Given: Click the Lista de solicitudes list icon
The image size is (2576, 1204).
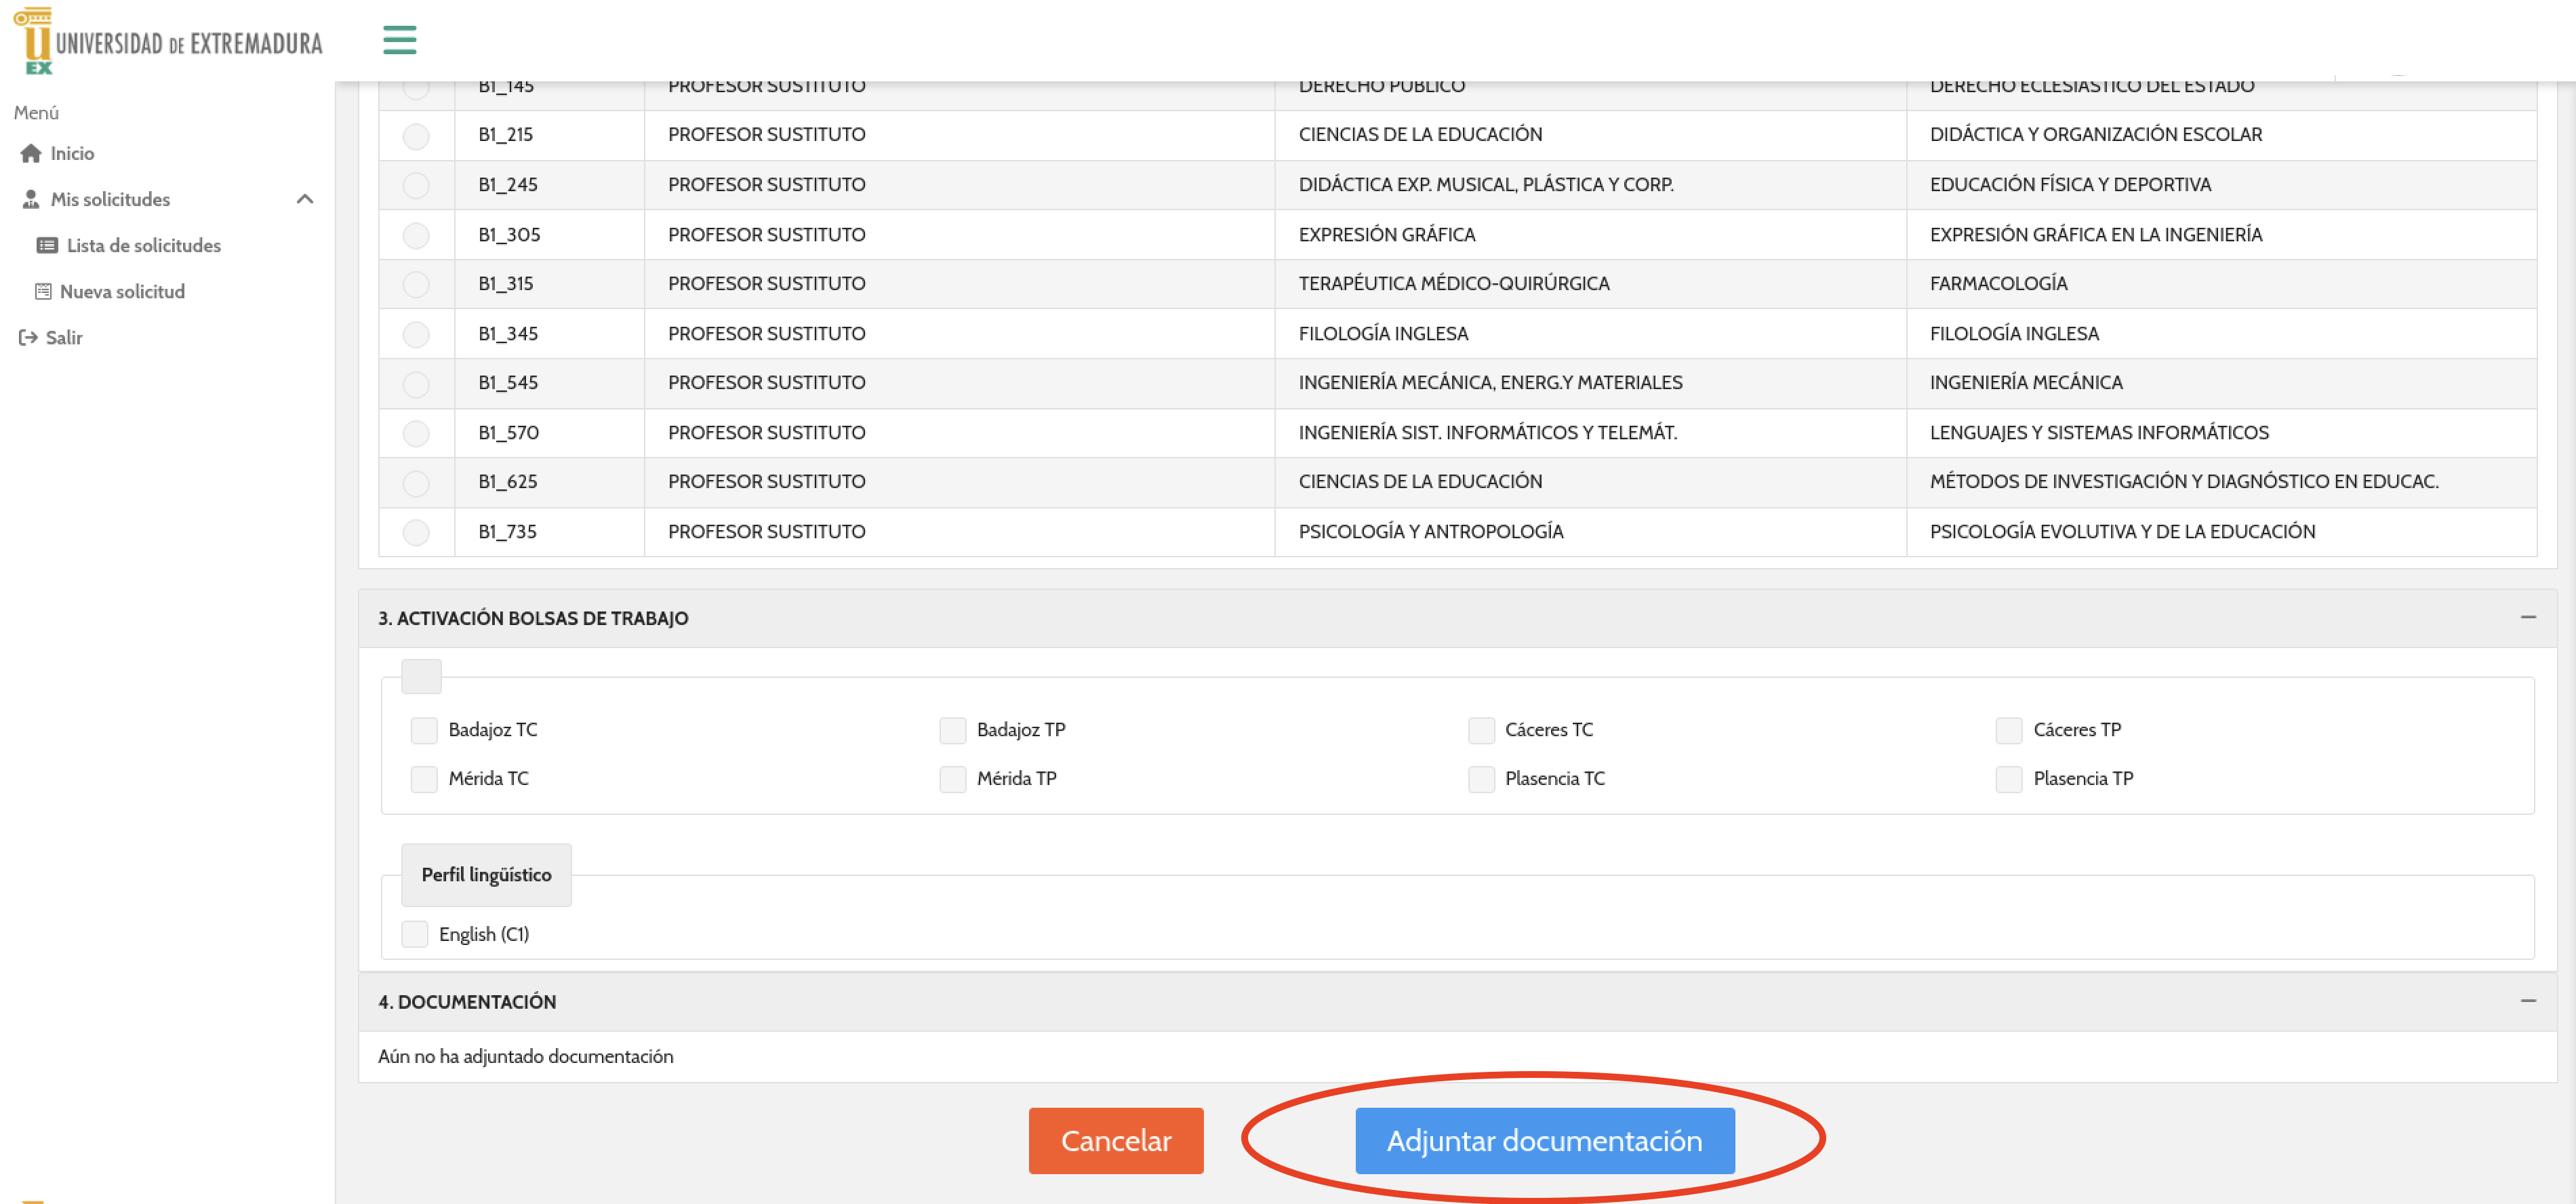Looking at the screenshot, I should [x=46, y=245].
